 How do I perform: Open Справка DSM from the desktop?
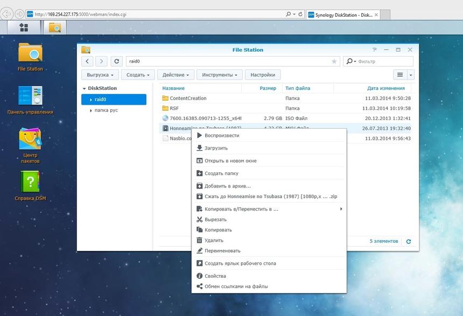click(x=30, y=180)
